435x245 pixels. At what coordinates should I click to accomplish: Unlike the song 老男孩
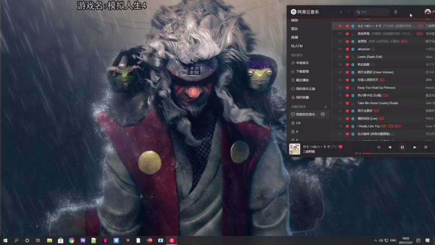[x=347, y=41]
